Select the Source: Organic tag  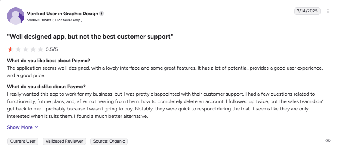[109, 141]
